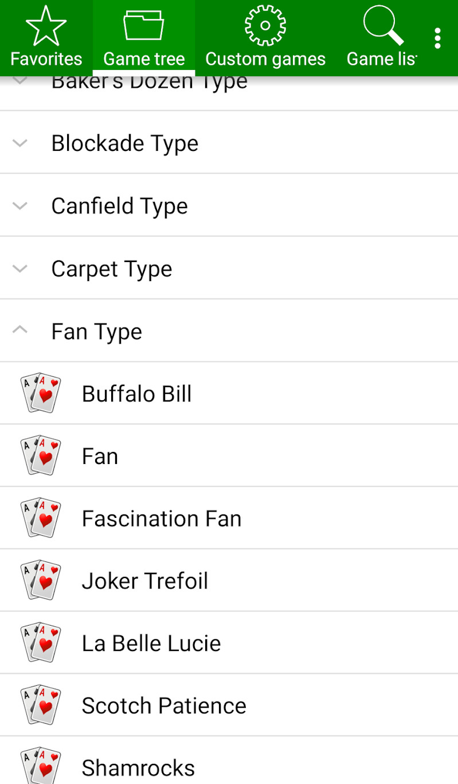The image size is (458, 784).
Task: Tap the card icon beside Scotch Patience
Action: [40, 705]
